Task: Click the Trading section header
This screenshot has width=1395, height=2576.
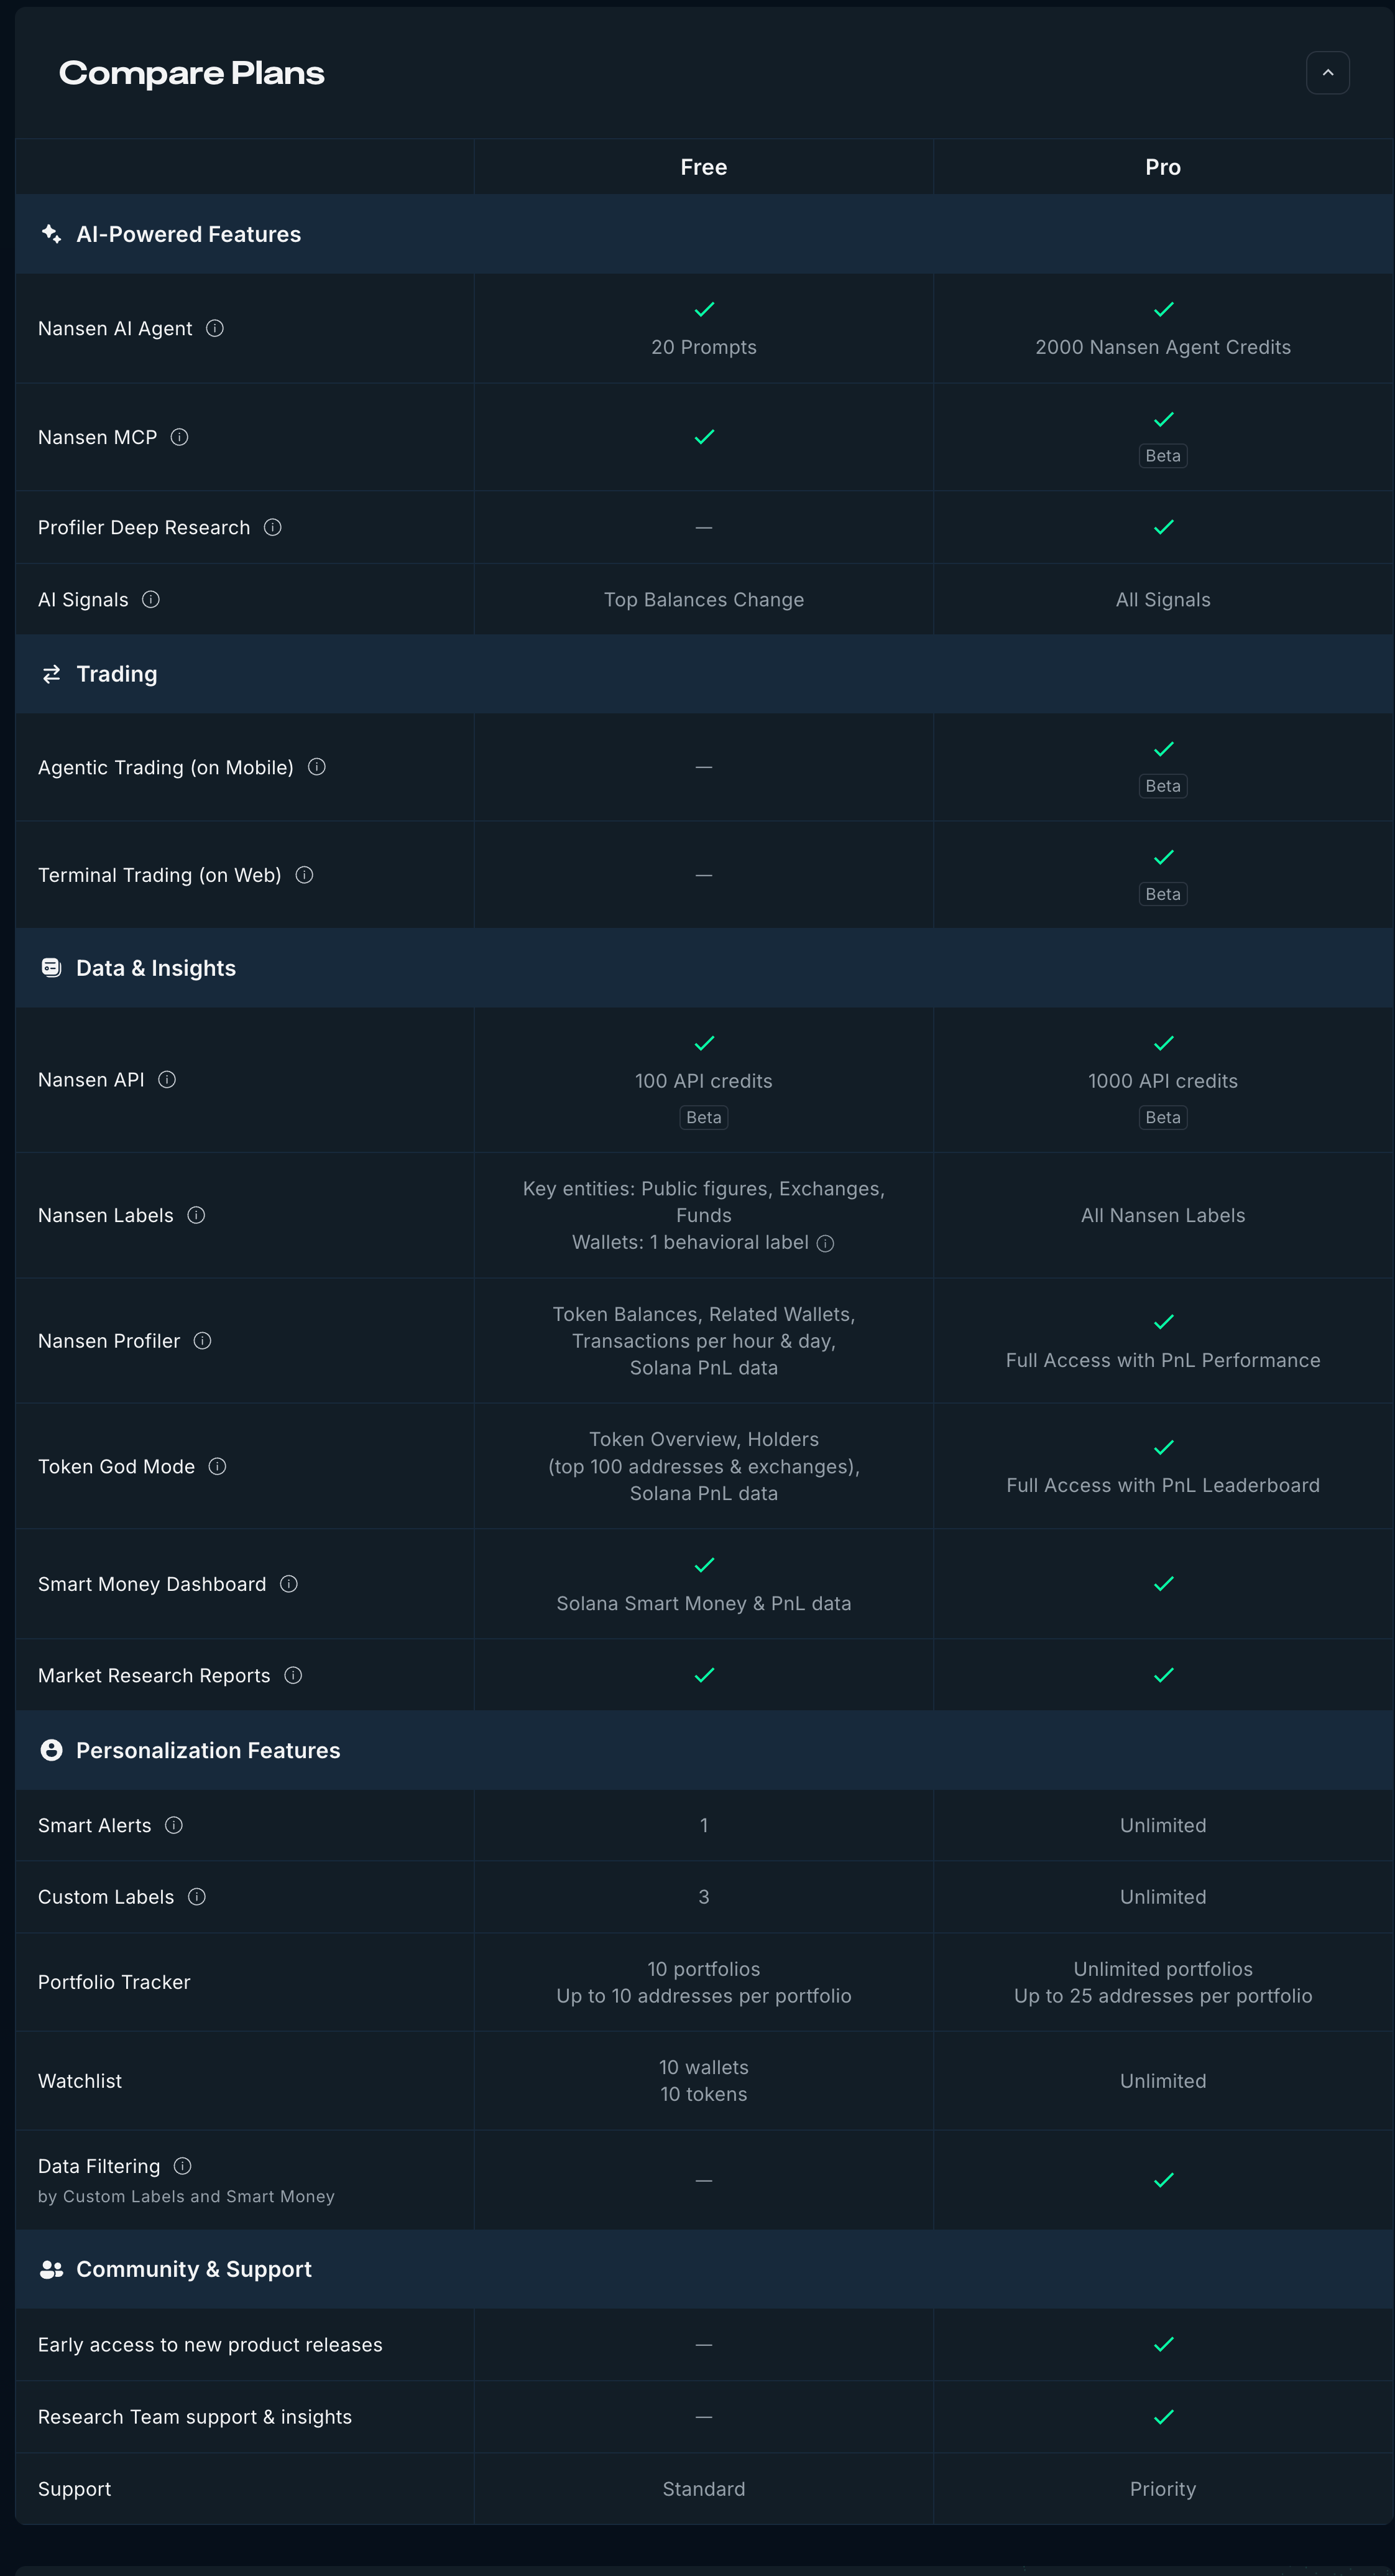Action: (x=117, y=674)
